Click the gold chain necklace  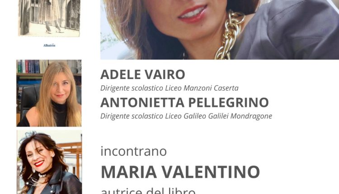pyautogui.click(x=230, y=35)
